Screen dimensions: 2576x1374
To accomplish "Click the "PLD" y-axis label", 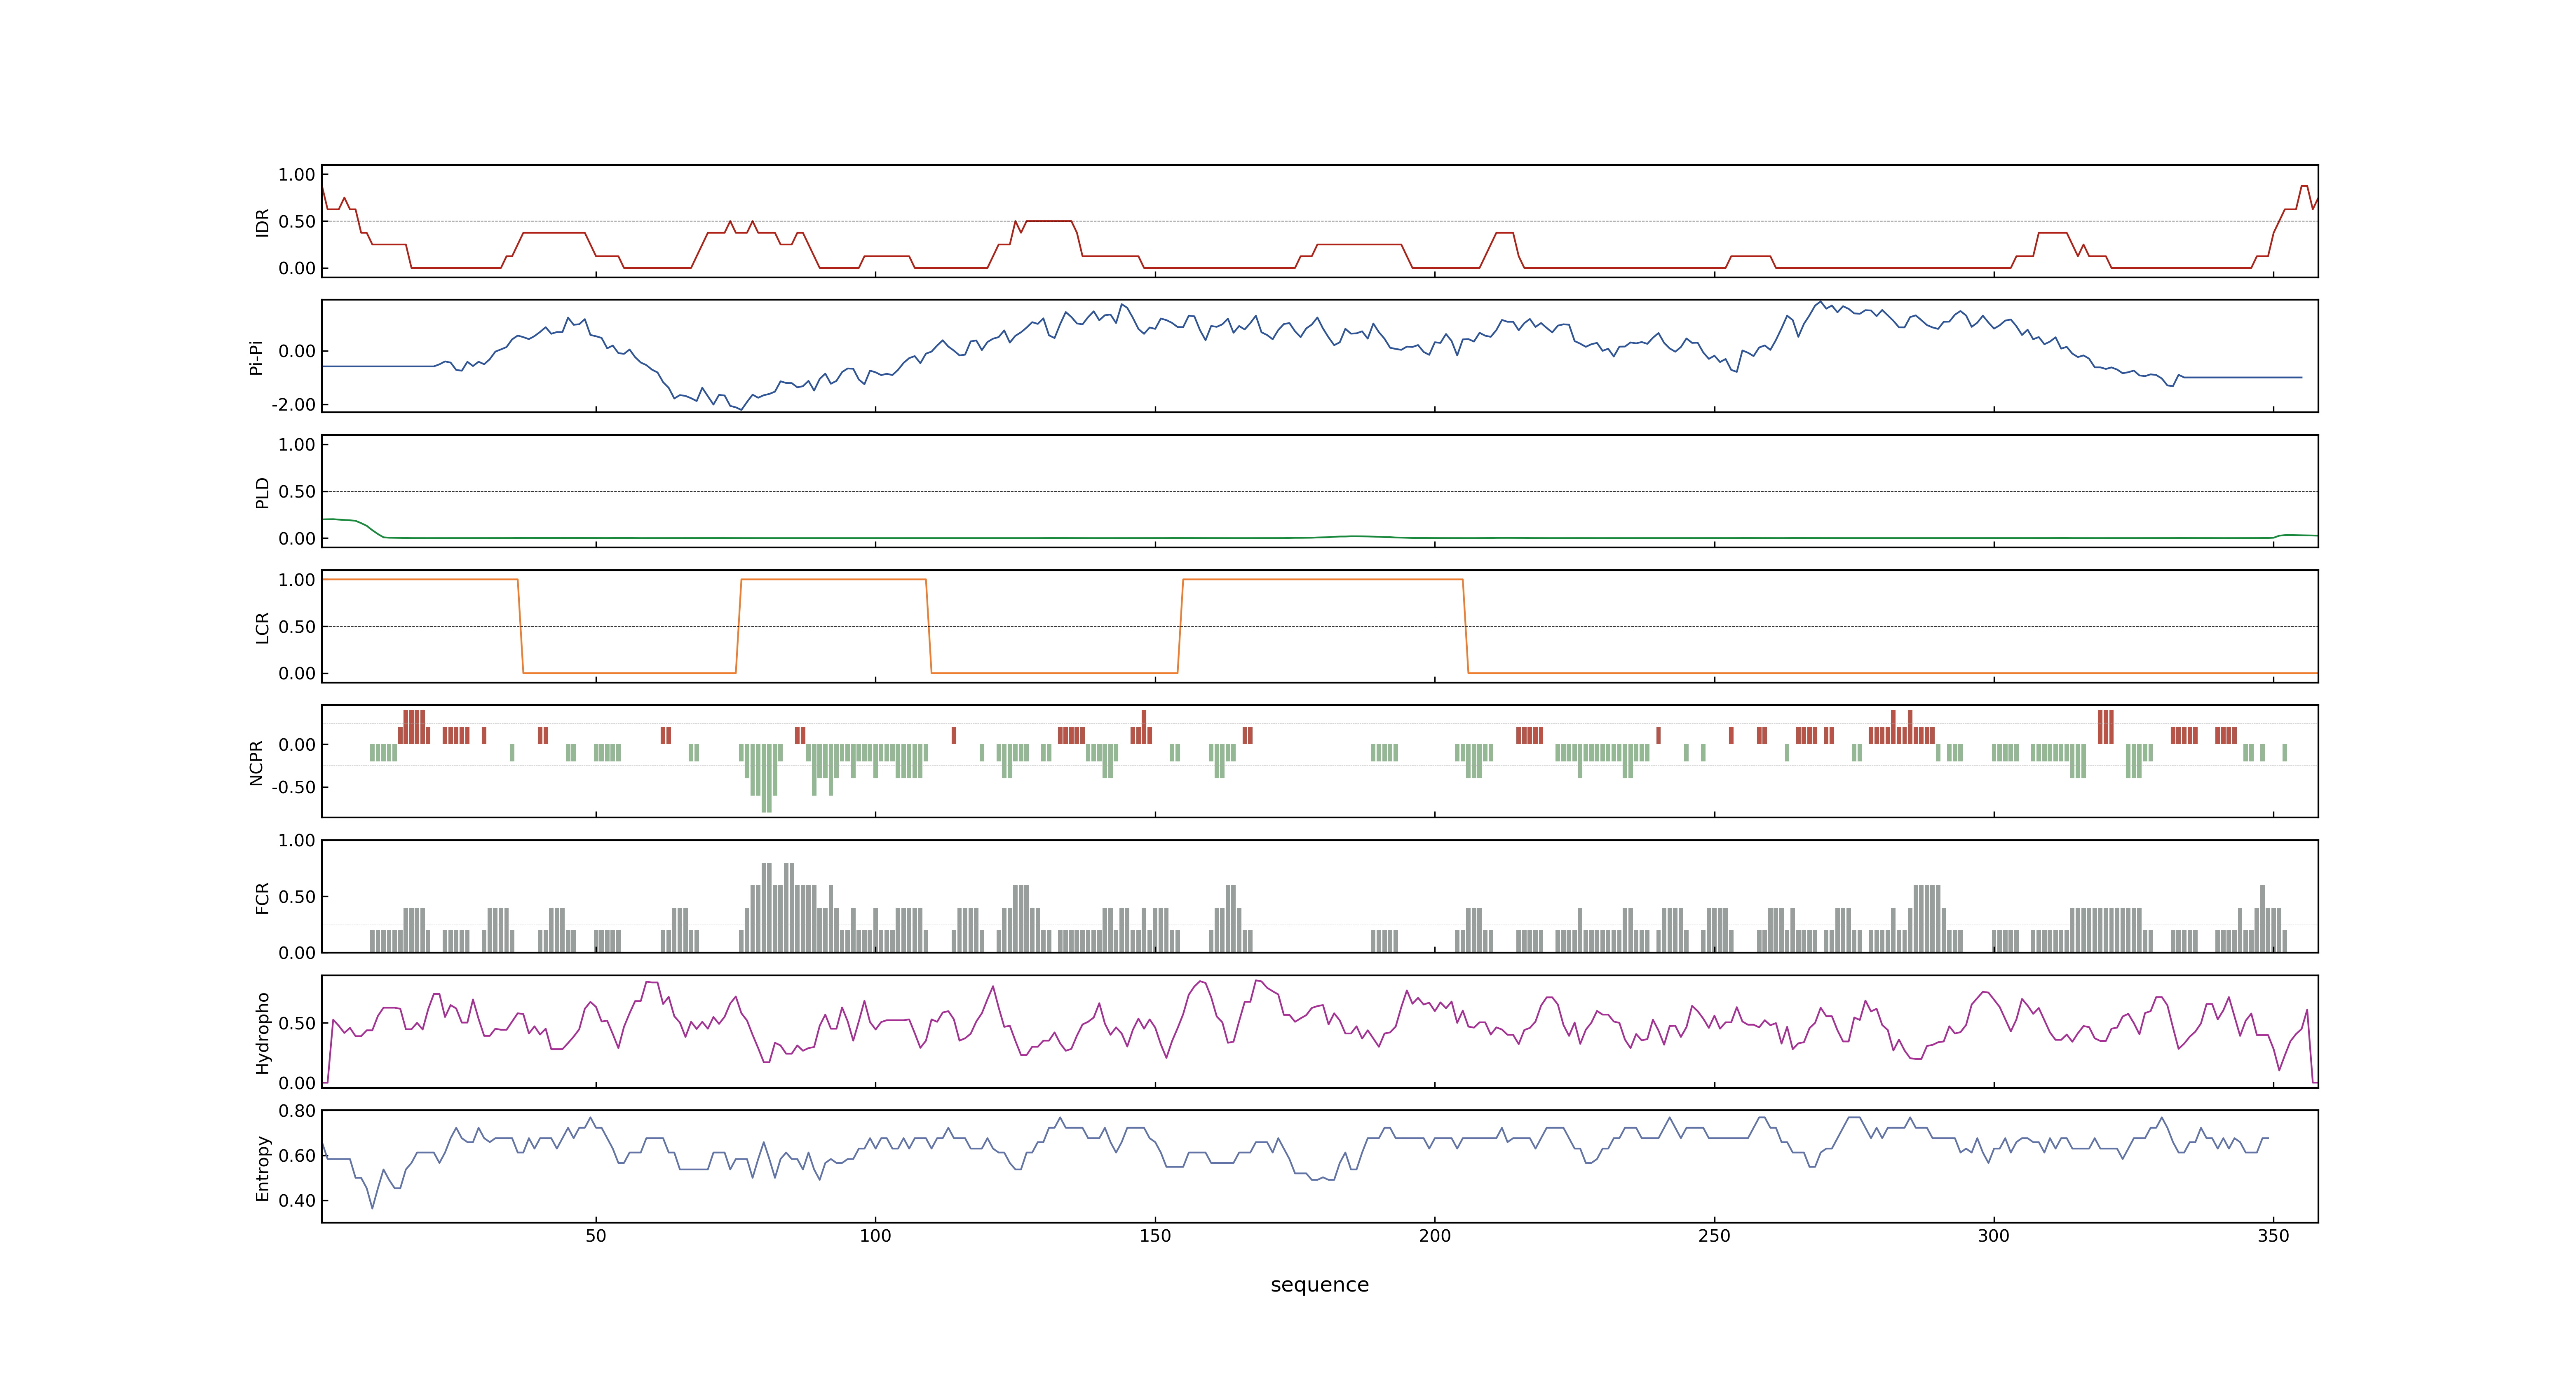I will click(x=262, y=492).
